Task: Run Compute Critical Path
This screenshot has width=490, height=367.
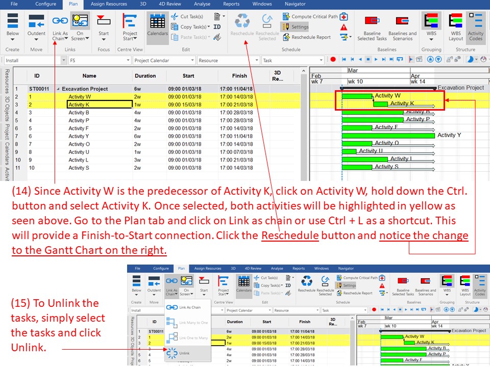Action: click(x=310, y=16)
